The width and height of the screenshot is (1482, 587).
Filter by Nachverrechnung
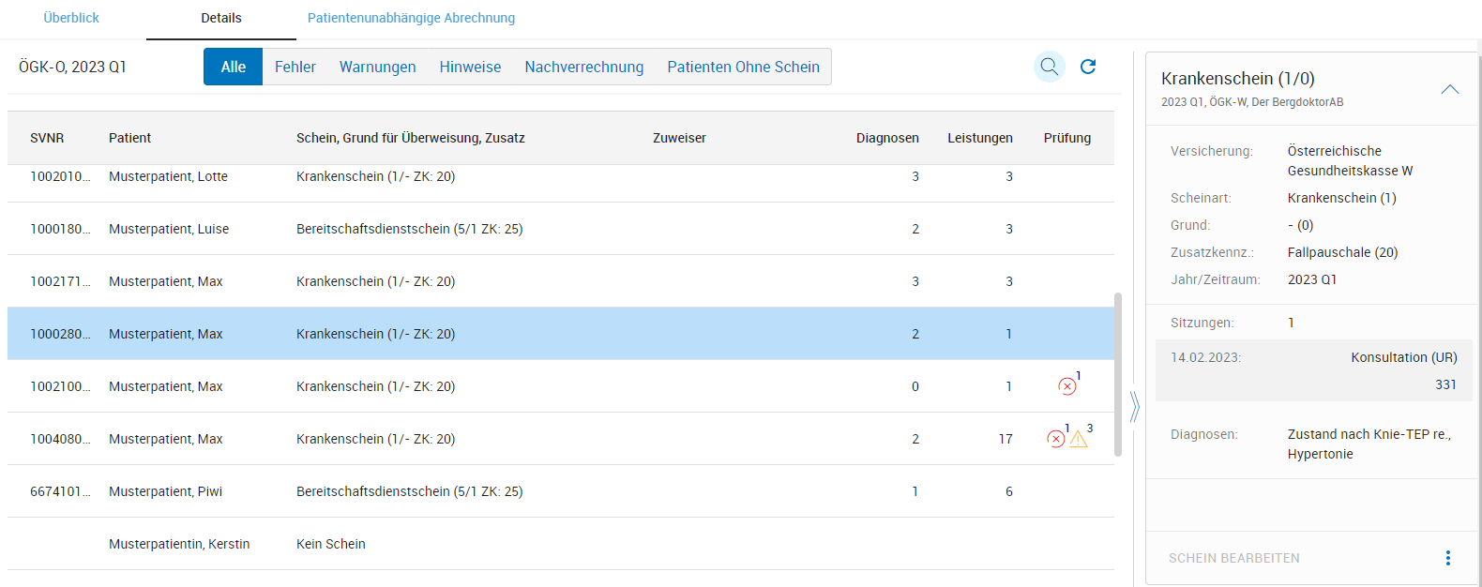[583, 67]
